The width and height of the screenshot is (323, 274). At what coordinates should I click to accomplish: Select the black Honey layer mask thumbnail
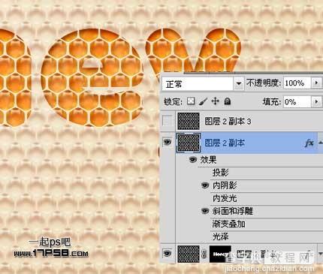220,254
